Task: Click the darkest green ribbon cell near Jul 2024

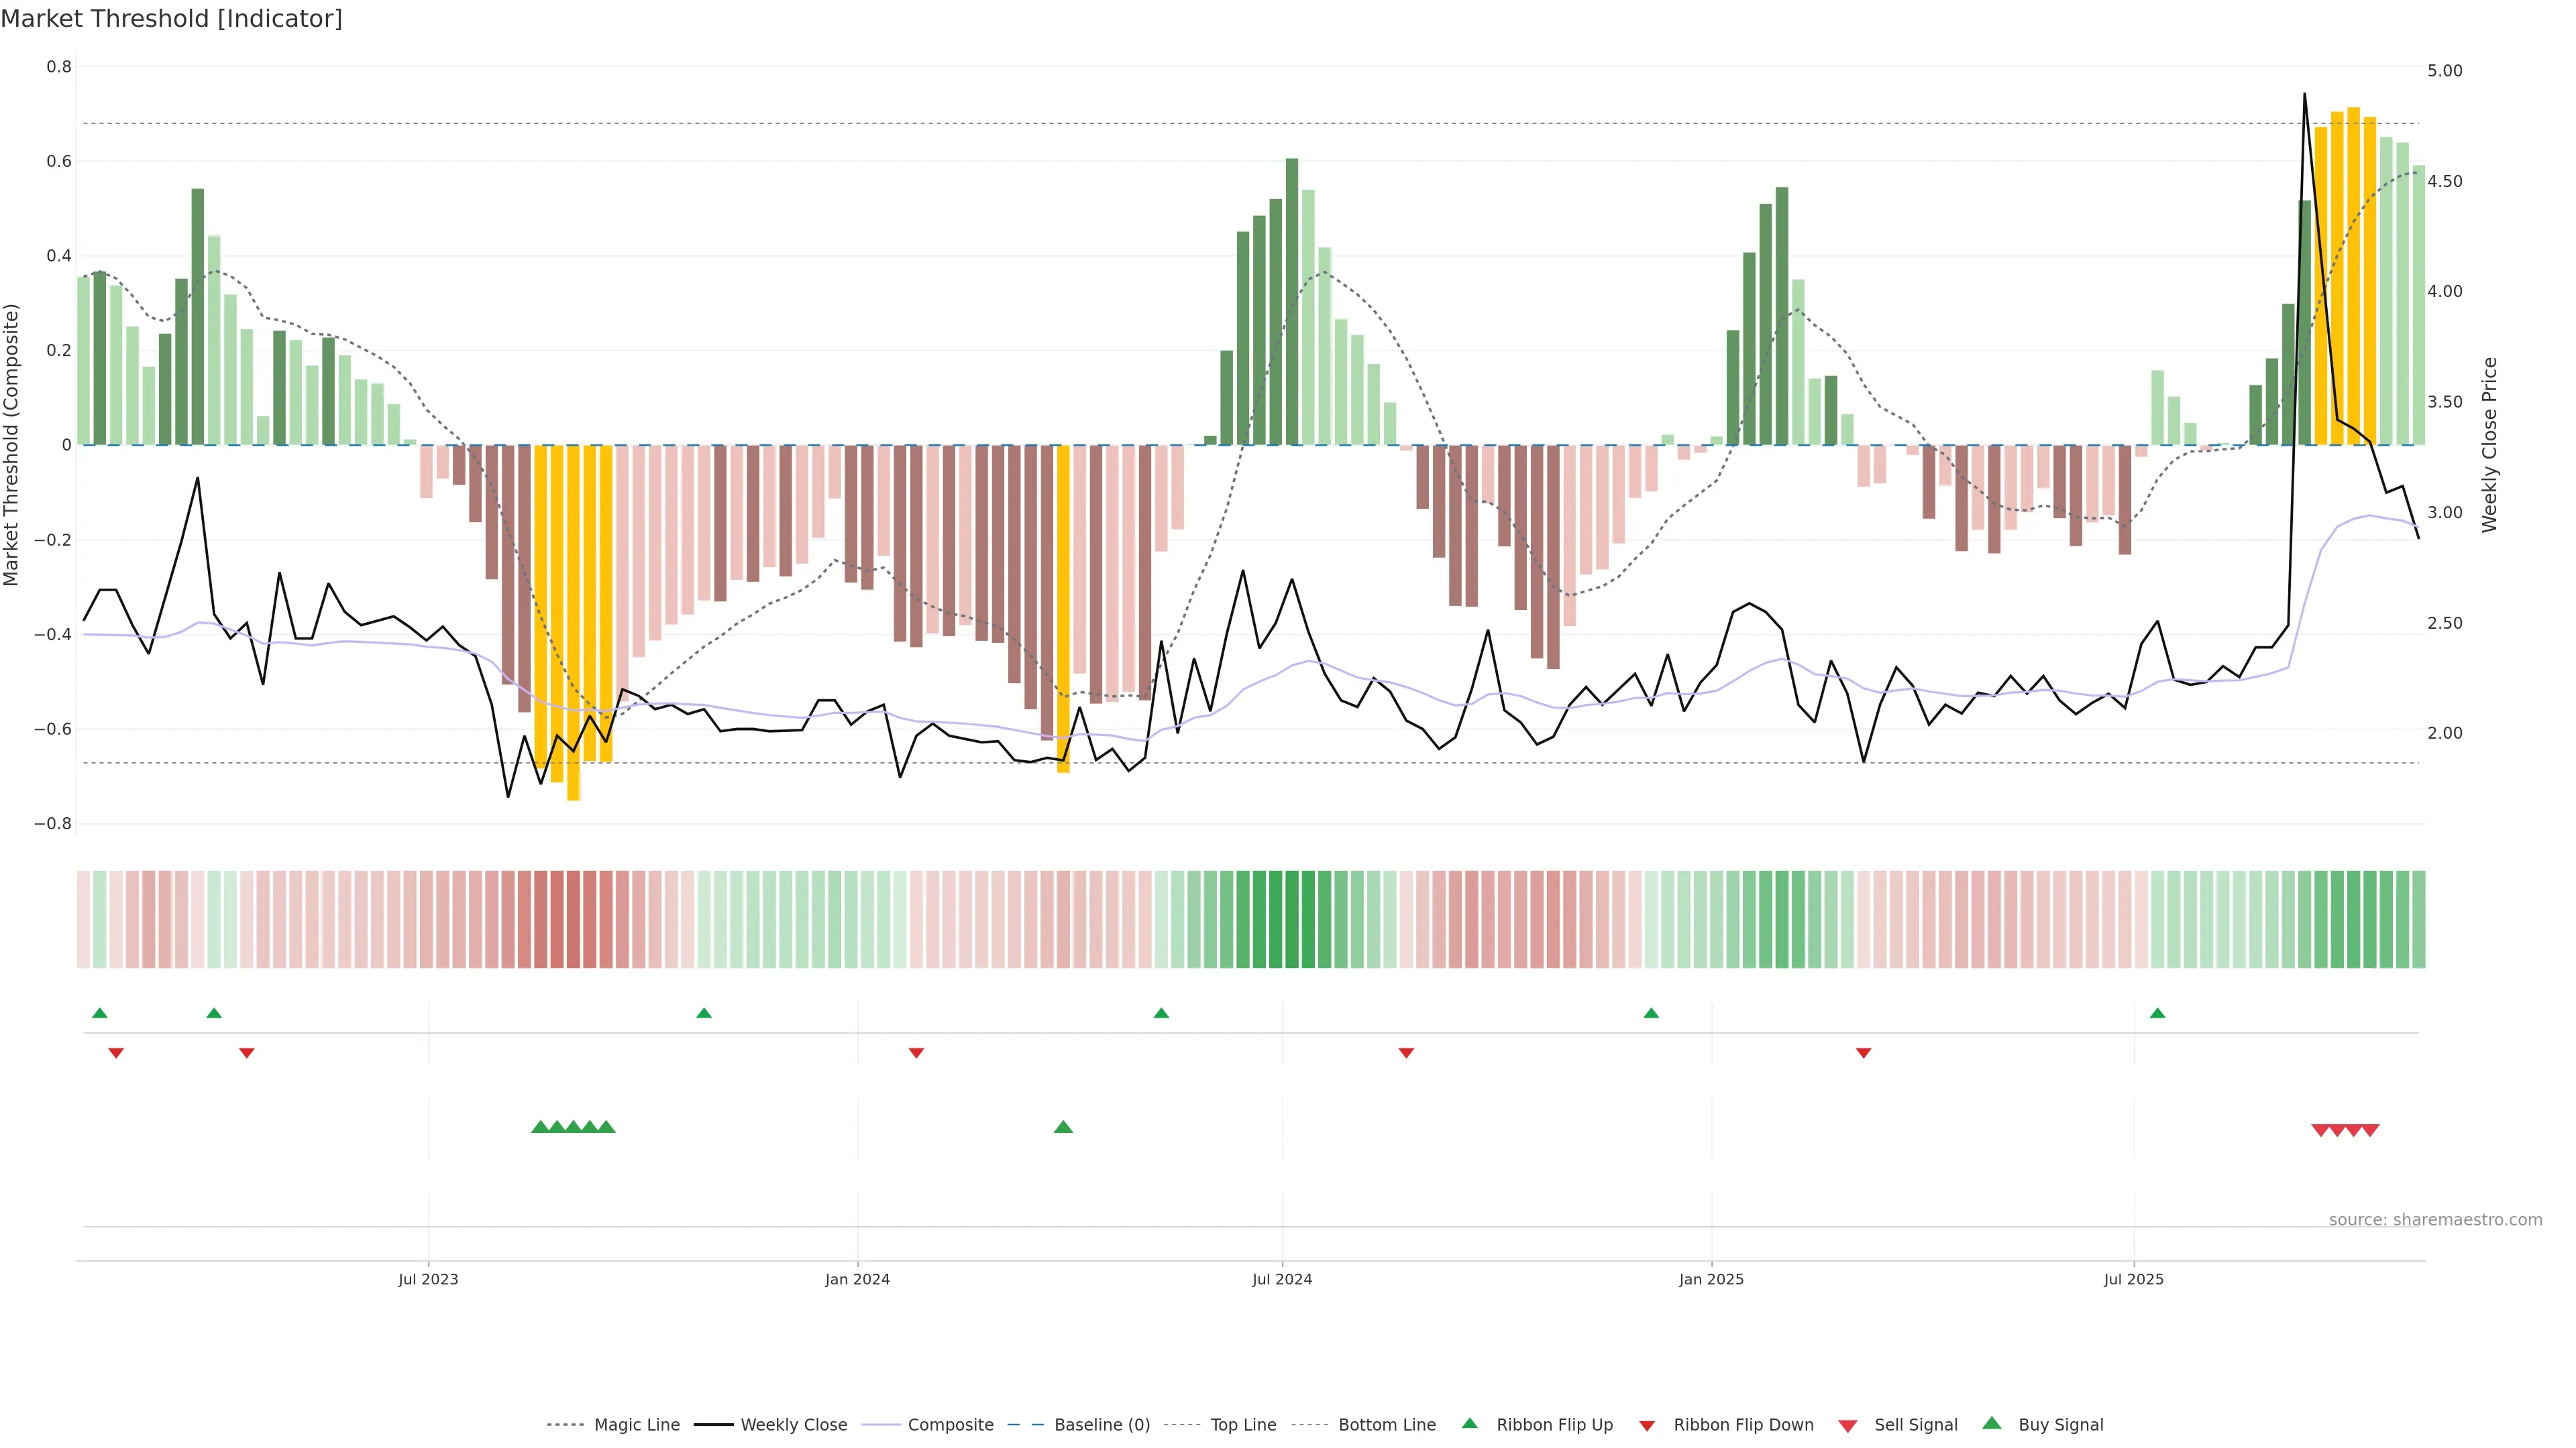Action: click(1292, 919)
